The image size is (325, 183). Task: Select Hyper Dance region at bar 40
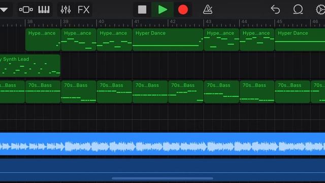coord(114,40)
